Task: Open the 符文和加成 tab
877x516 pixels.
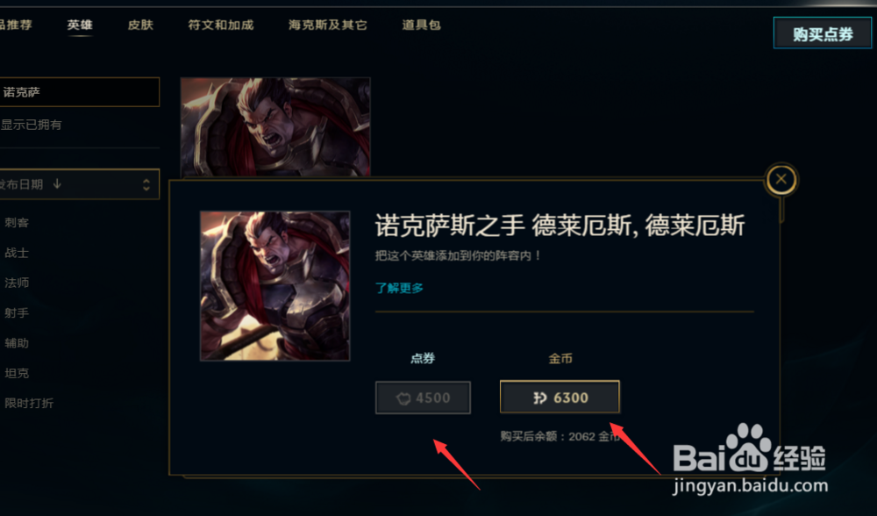Action: [x=220, y=25]
